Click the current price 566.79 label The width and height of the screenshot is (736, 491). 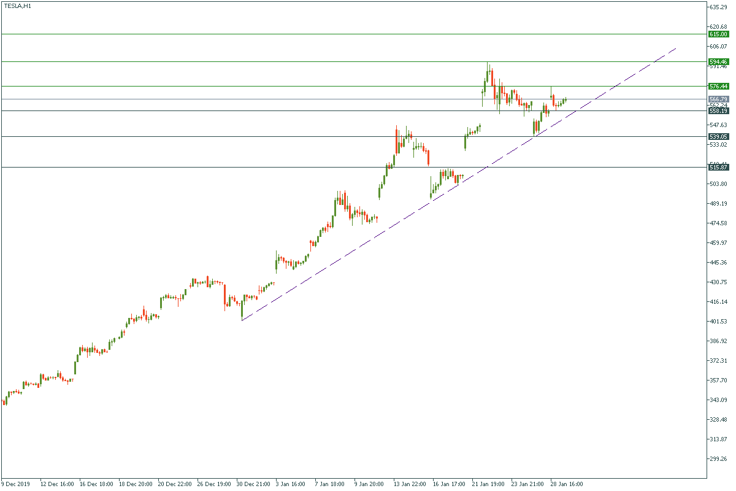coord(718,99)
